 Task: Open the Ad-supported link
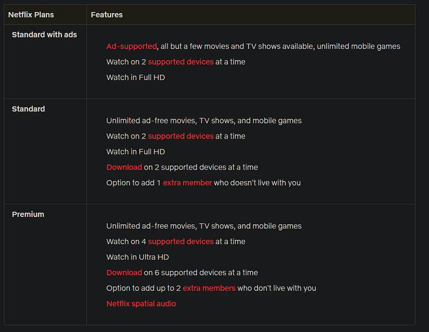point(132,46)
